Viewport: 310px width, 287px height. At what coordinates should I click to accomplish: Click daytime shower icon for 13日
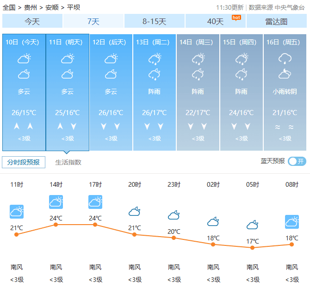pyautogui.click(x=155, y=59)
